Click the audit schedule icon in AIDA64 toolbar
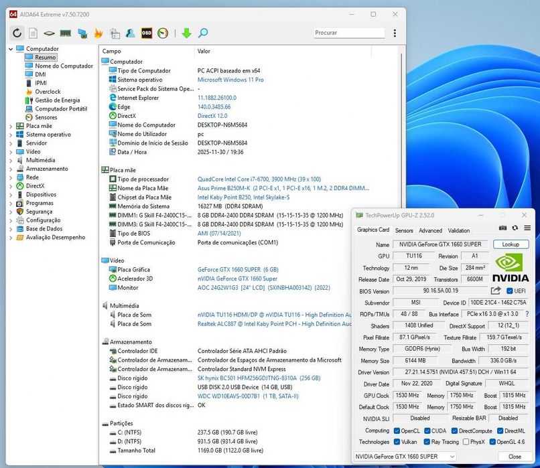The height and width of the screenshot is (468, 540). (115, 33)
